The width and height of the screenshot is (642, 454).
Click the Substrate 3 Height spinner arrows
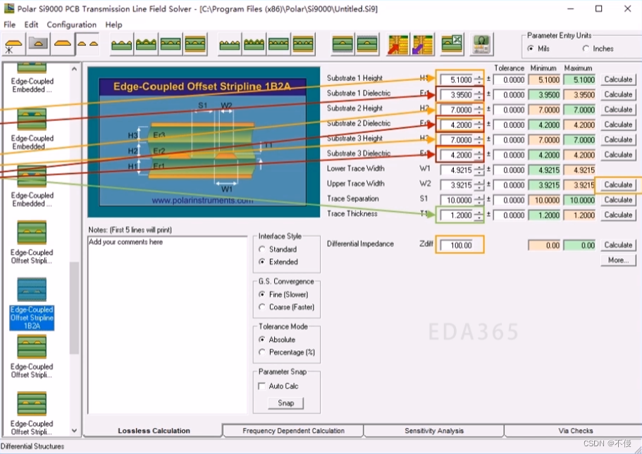(x=479, y=140)
